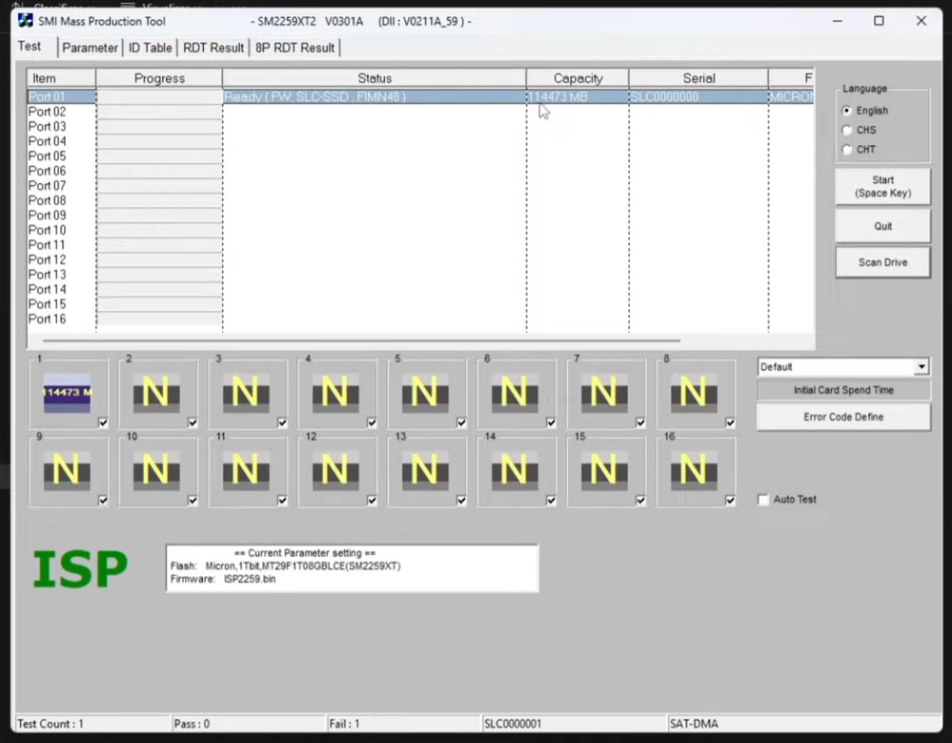Image resolution: width=952 pixels, height=743 pixels.
Task: Click the SMI app icon in title bar
Action: click(x=26, y=21)
